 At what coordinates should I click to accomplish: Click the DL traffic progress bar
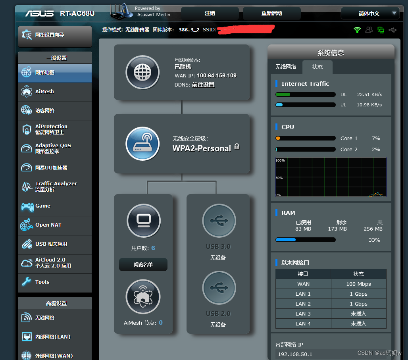click(306, 94)
